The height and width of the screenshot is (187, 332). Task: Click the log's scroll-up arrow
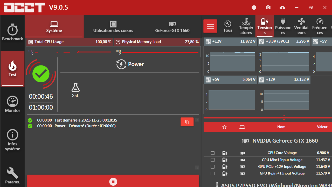(x=197, y=120)
